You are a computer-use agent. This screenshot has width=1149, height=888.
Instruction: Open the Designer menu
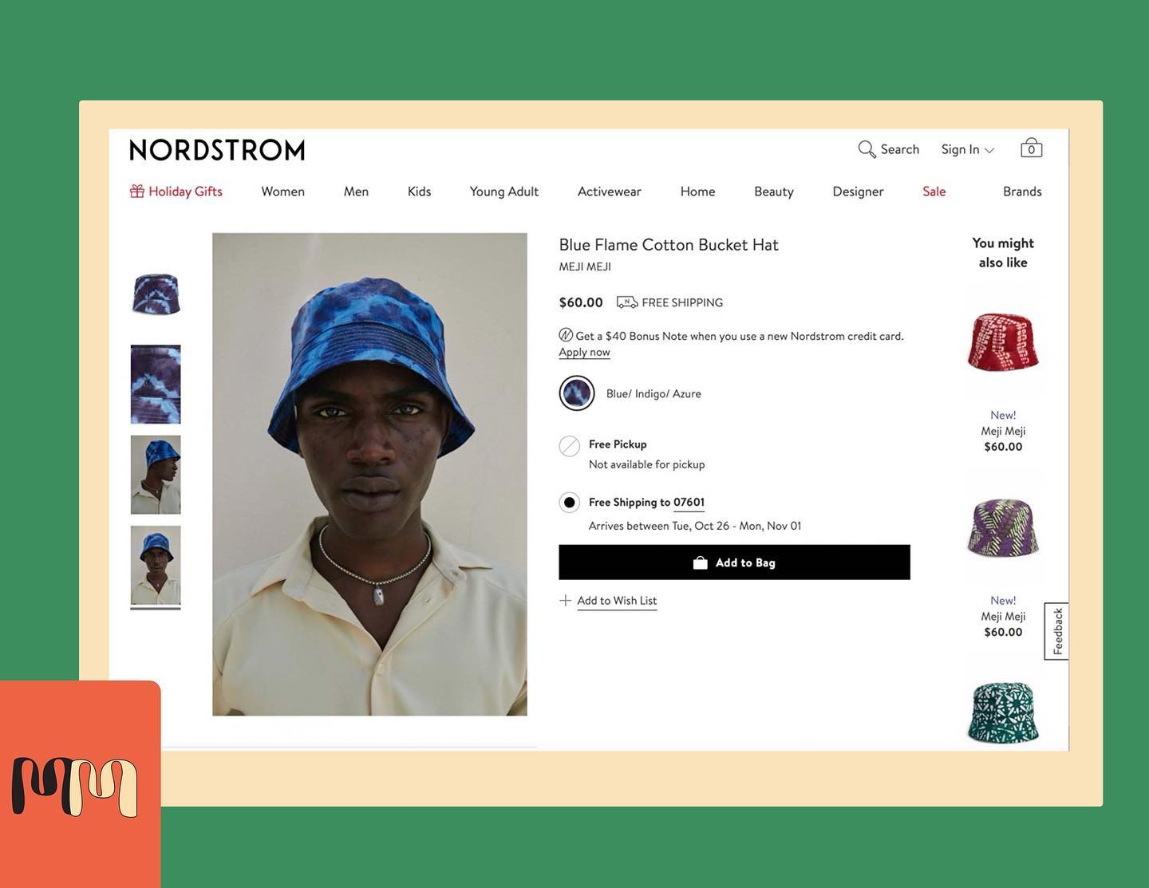(x=858, y=191)
